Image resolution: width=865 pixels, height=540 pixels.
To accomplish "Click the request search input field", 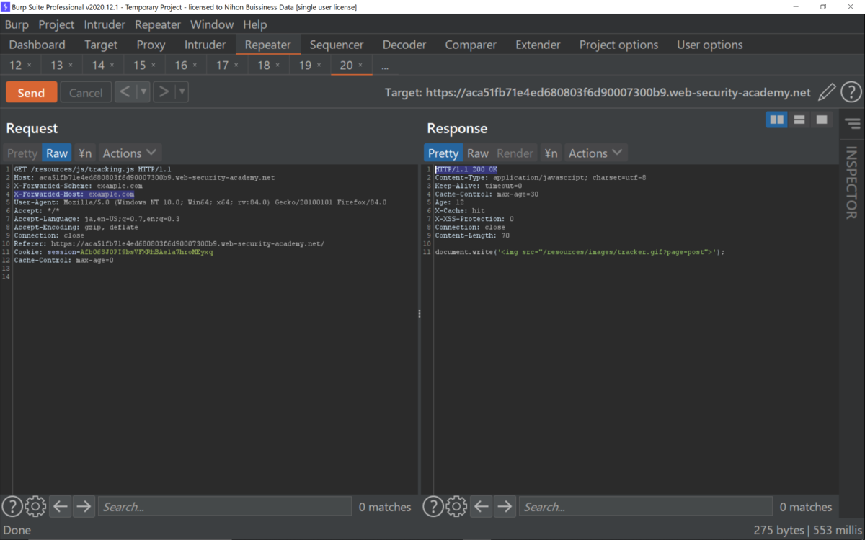I will coord(224,507).
